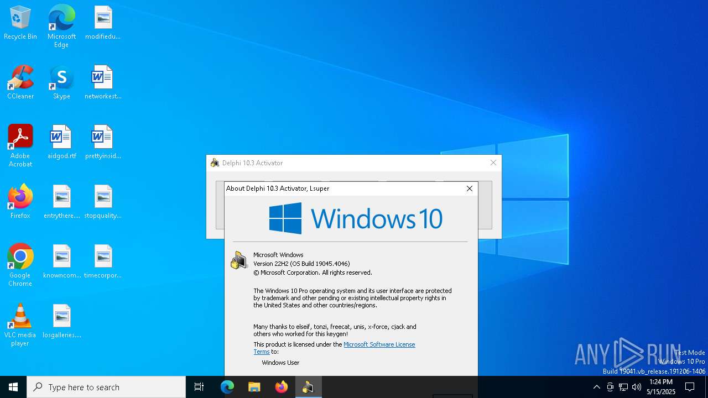Open the volume control tray icon
708x398 pixels.
[x=637, y=387]
